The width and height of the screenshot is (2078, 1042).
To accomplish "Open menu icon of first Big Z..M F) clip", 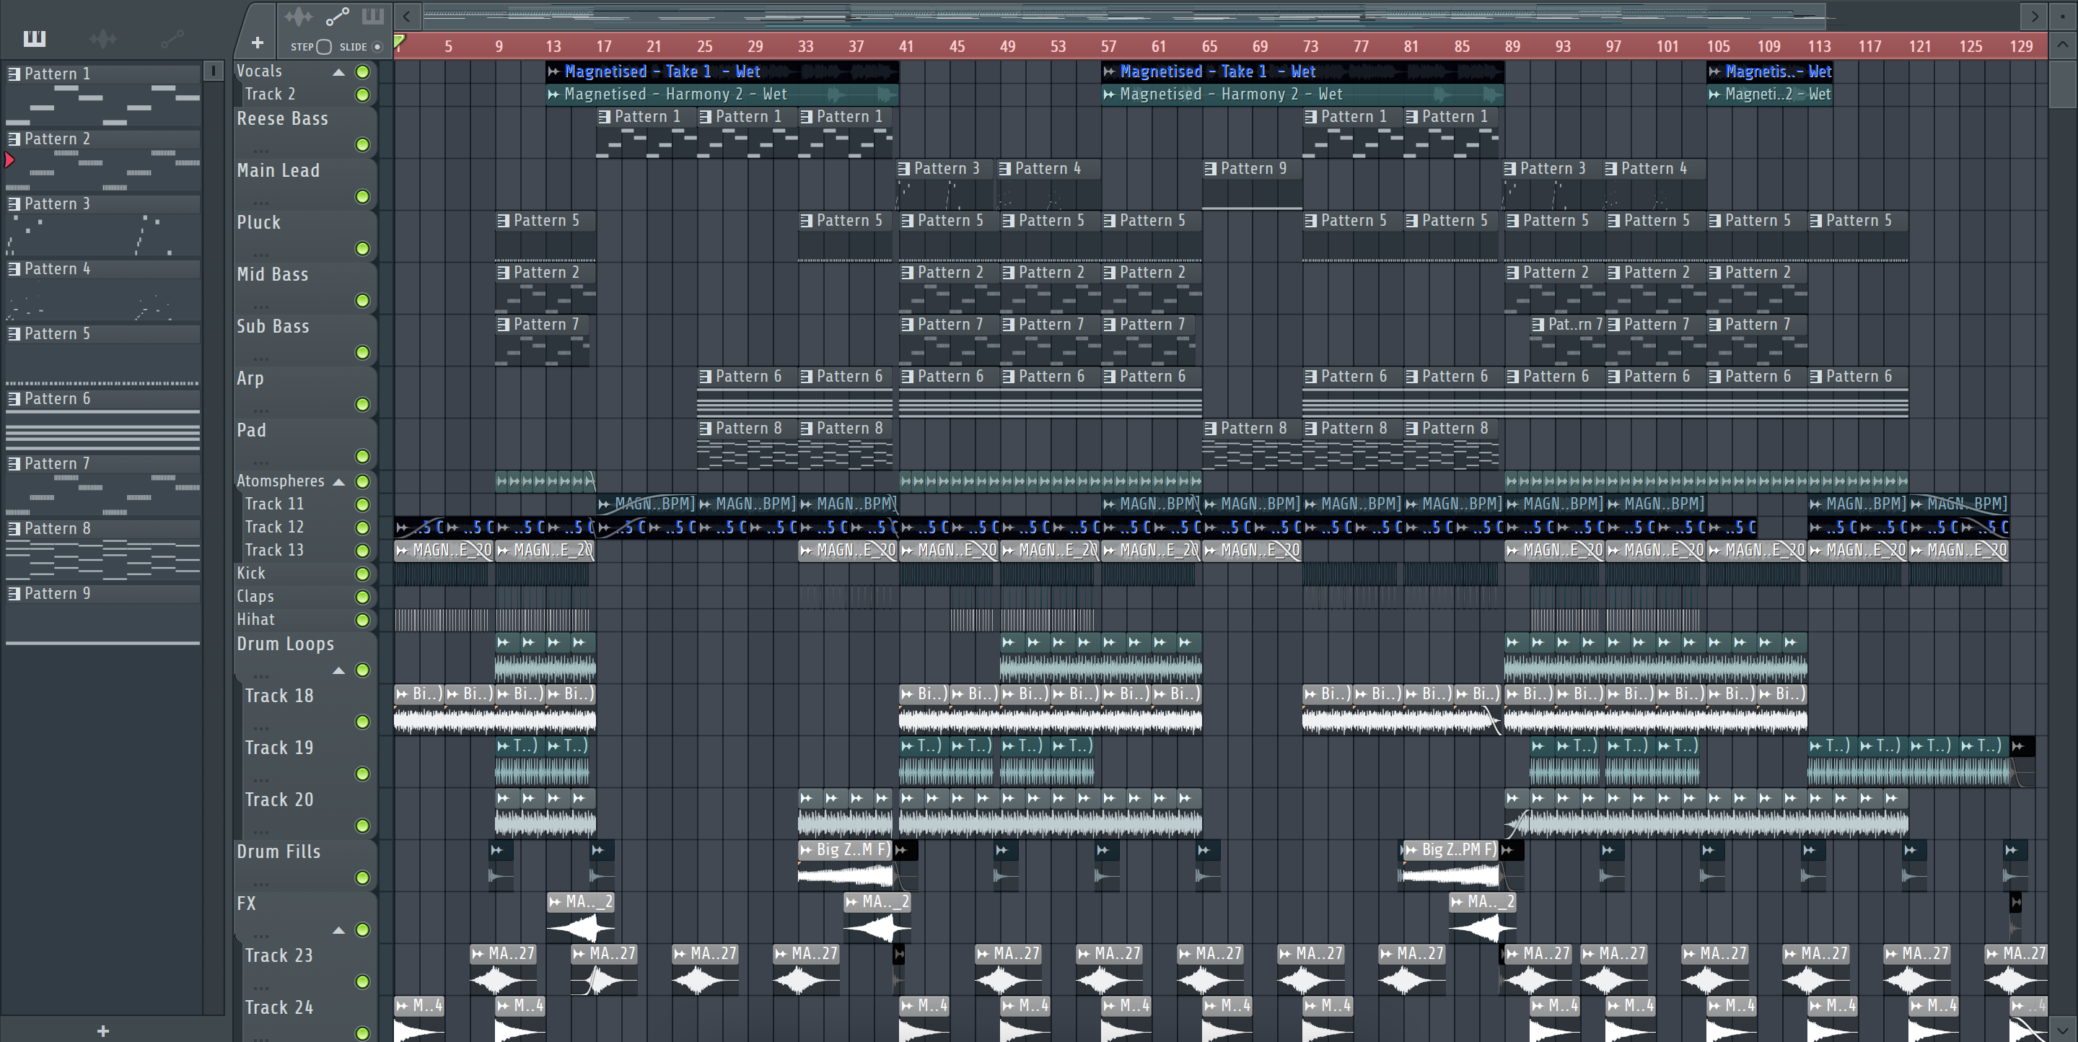I will (806, 849).
